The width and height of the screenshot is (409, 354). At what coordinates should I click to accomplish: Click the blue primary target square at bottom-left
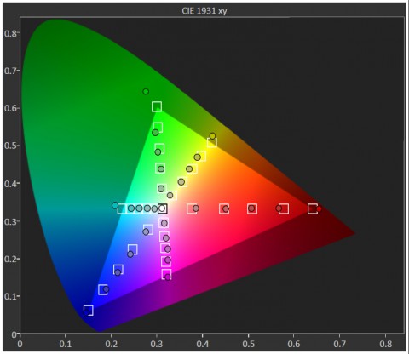click(89, 311)
